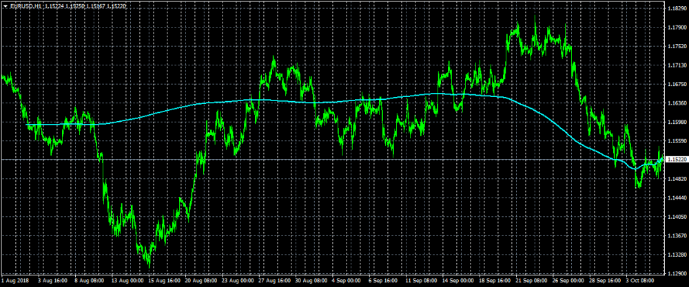The width and height of the screenshot is (689, 287).
Task: Click the 1.13280 price axis label
Action: click(677, 255)
